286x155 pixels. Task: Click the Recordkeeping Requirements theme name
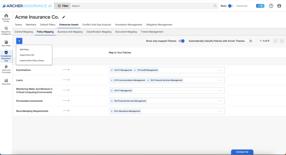pos(32,111)
